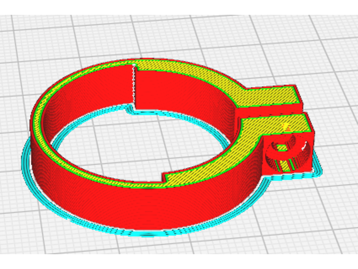This screenshot has width=358, height=269.
Task: Click the white seam line on the ring wall
Action: [133, 84]
